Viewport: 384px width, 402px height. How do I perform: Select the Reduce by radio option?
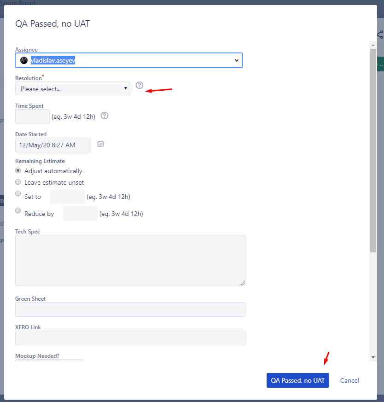point(18,210)
